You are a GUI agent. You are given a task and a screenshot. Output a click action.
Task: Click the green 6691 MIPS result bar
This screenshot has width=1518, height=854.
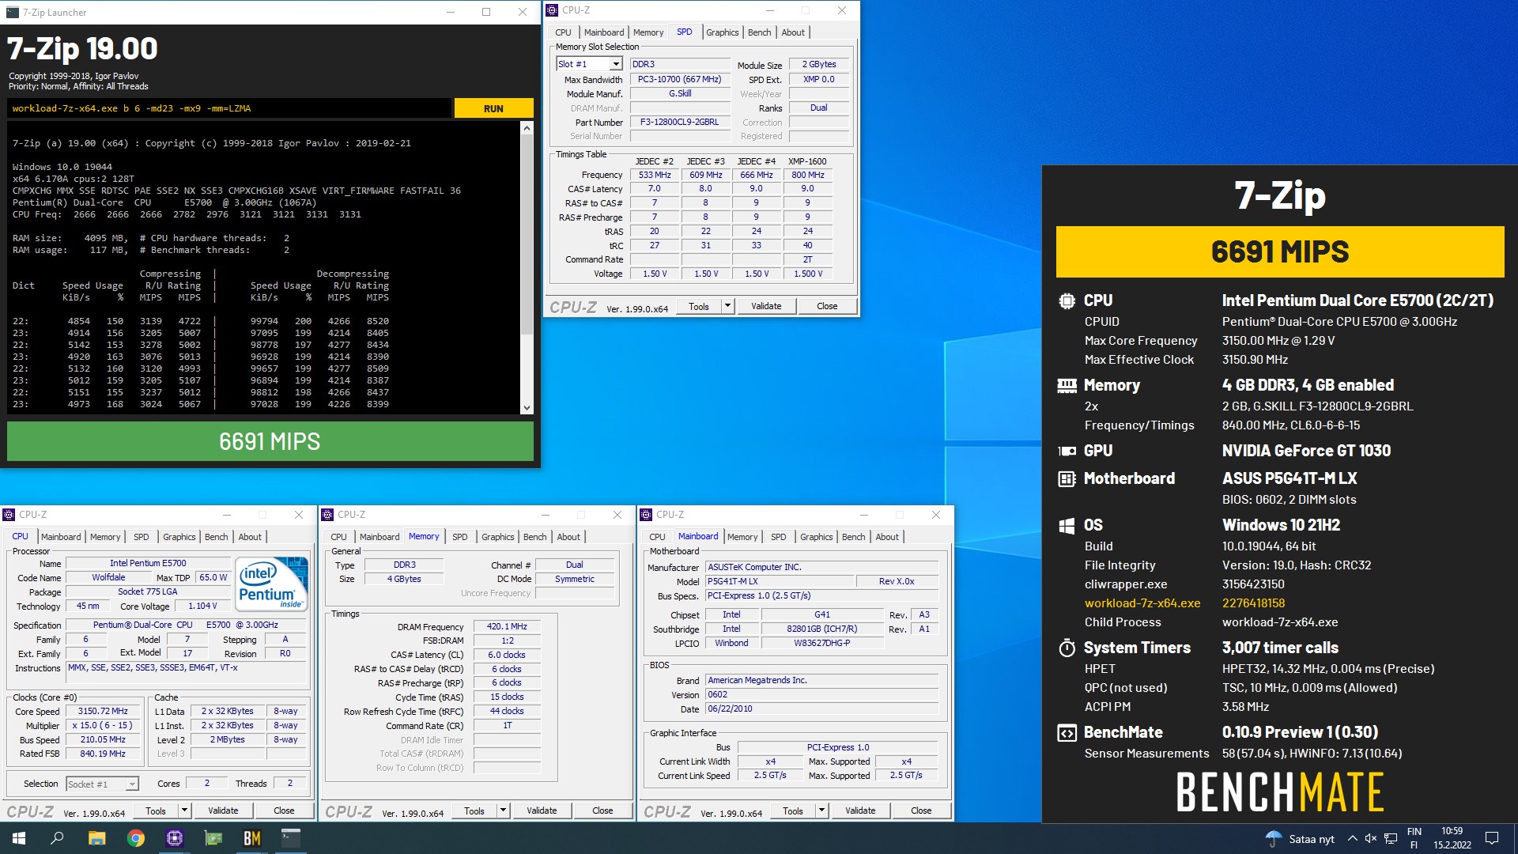click(270, 441)
